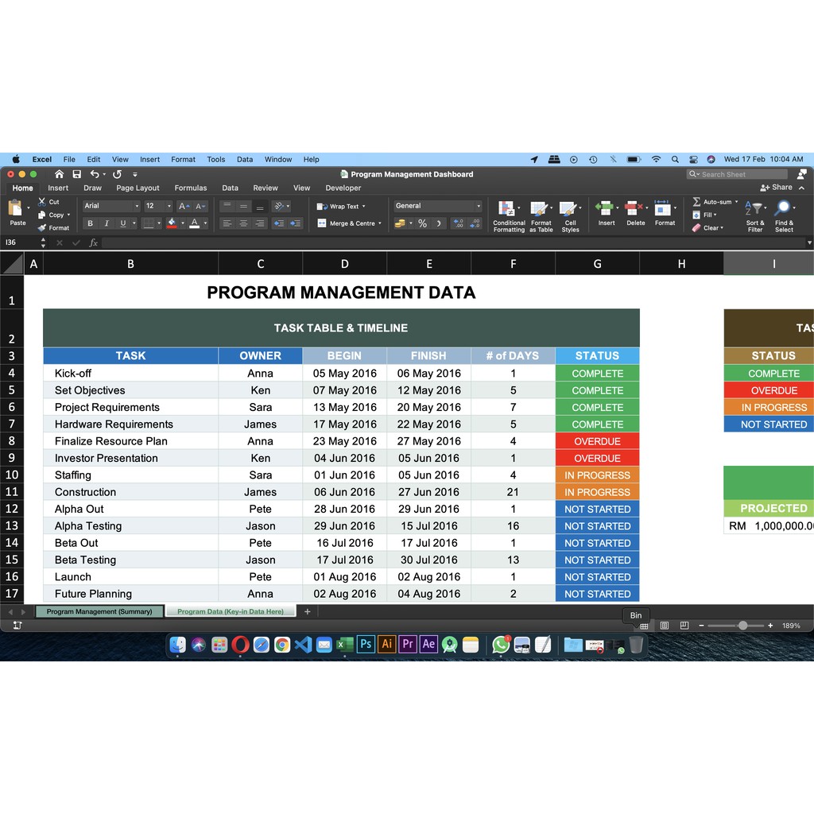This screenshot has width=814, height=814.
Task: Click the Copy icon
Action: [41, 215]
